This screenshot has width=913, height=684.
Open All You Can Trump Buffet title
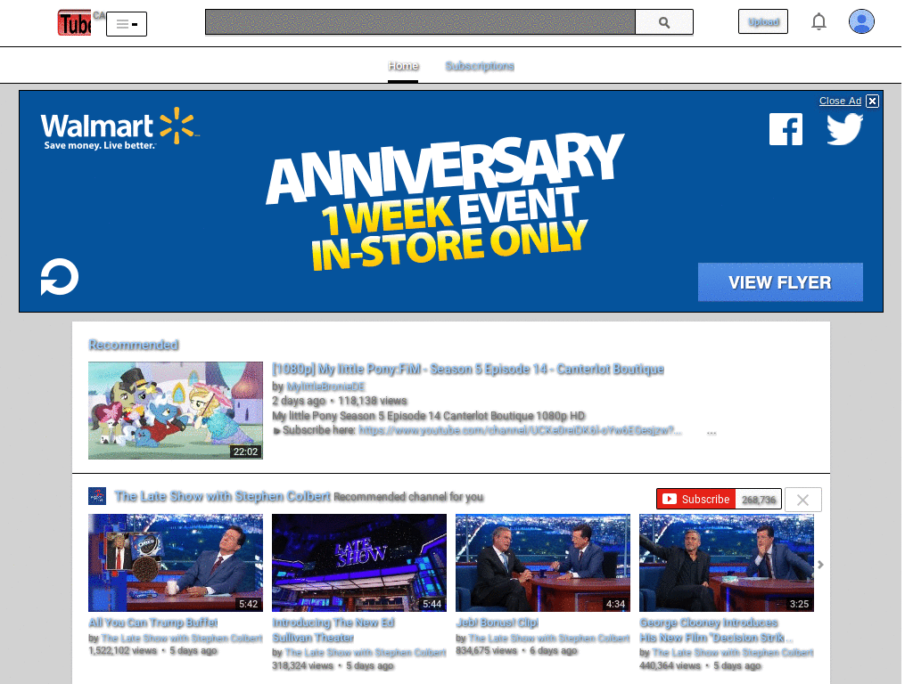pyautogui.click(x=153, y=623)
